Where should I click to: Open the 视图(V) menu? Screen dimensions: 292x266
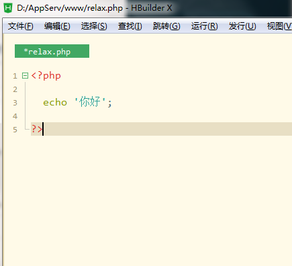coord(279,26)
